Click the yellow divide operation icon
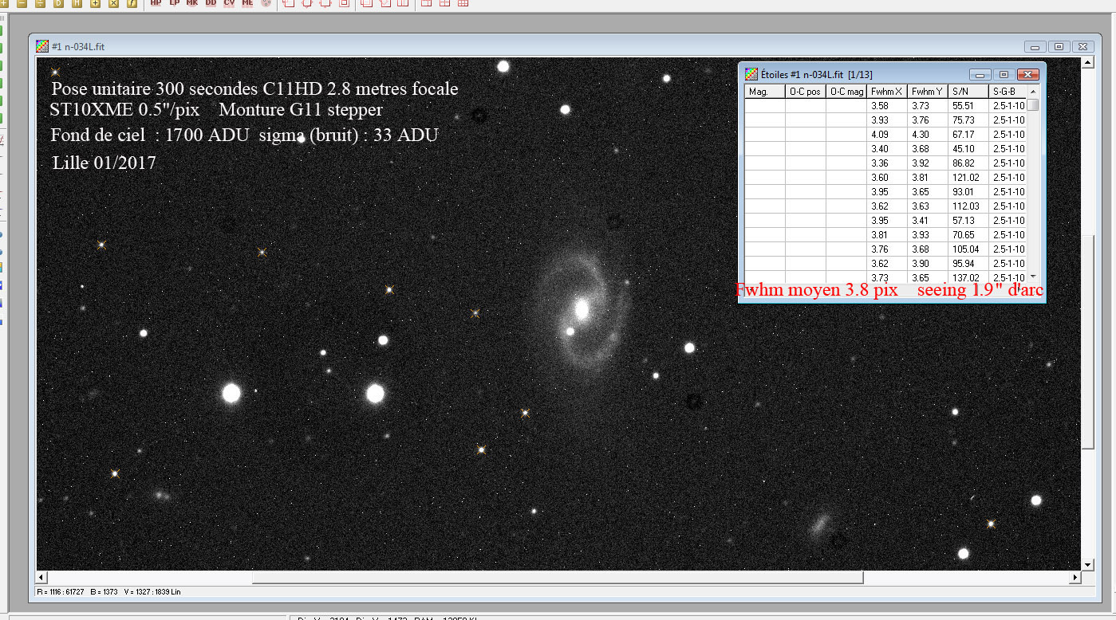This screenshot has height=620, width=1116. [40, 3]
